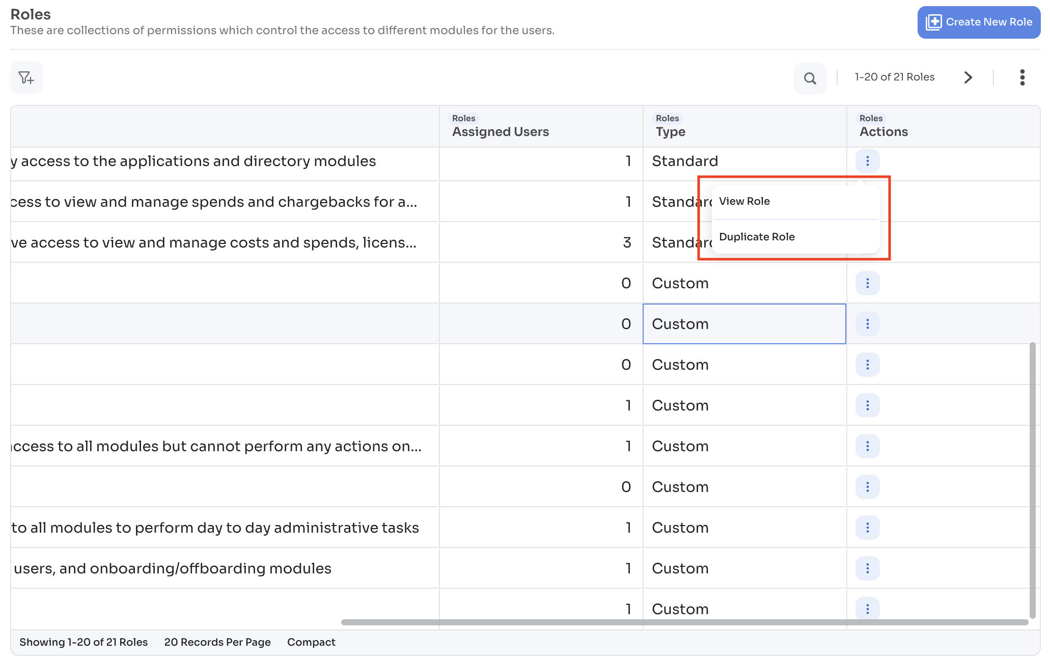Open the Compact density selector

pos(311,642)
